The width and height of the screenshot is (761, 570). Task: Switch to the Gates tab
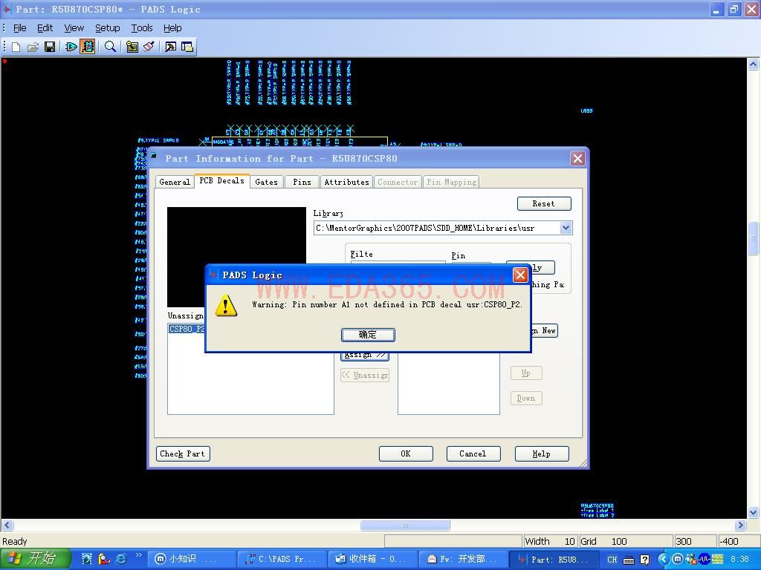point(267,183)
